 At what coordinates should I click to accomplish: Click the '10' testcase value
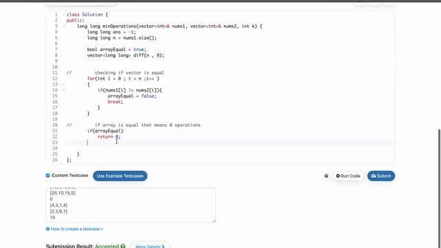point(52,218)
